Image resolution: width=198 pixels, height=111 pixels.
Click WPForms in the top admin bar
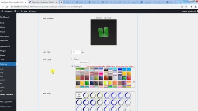point(32,11)
